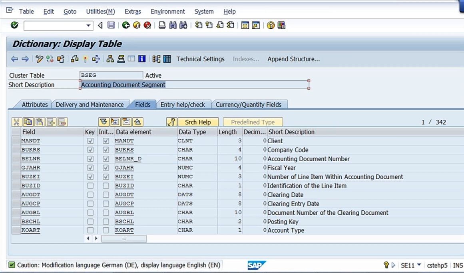The image size is (464, 273).
Task: Toggle the Initial checkbox for AUGDT
Action: click(x=106, y=195)
